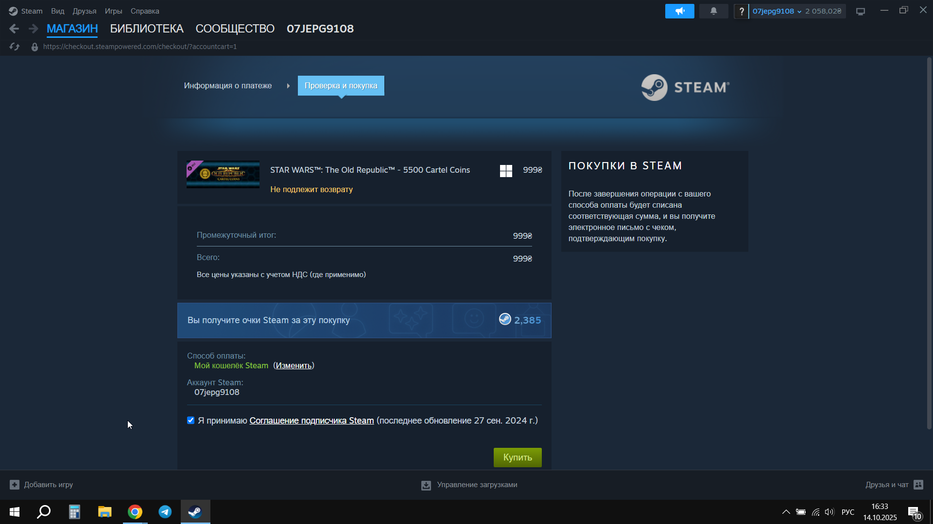Click the Купить purchase button

pyautogui.click(x=518, y=458)
